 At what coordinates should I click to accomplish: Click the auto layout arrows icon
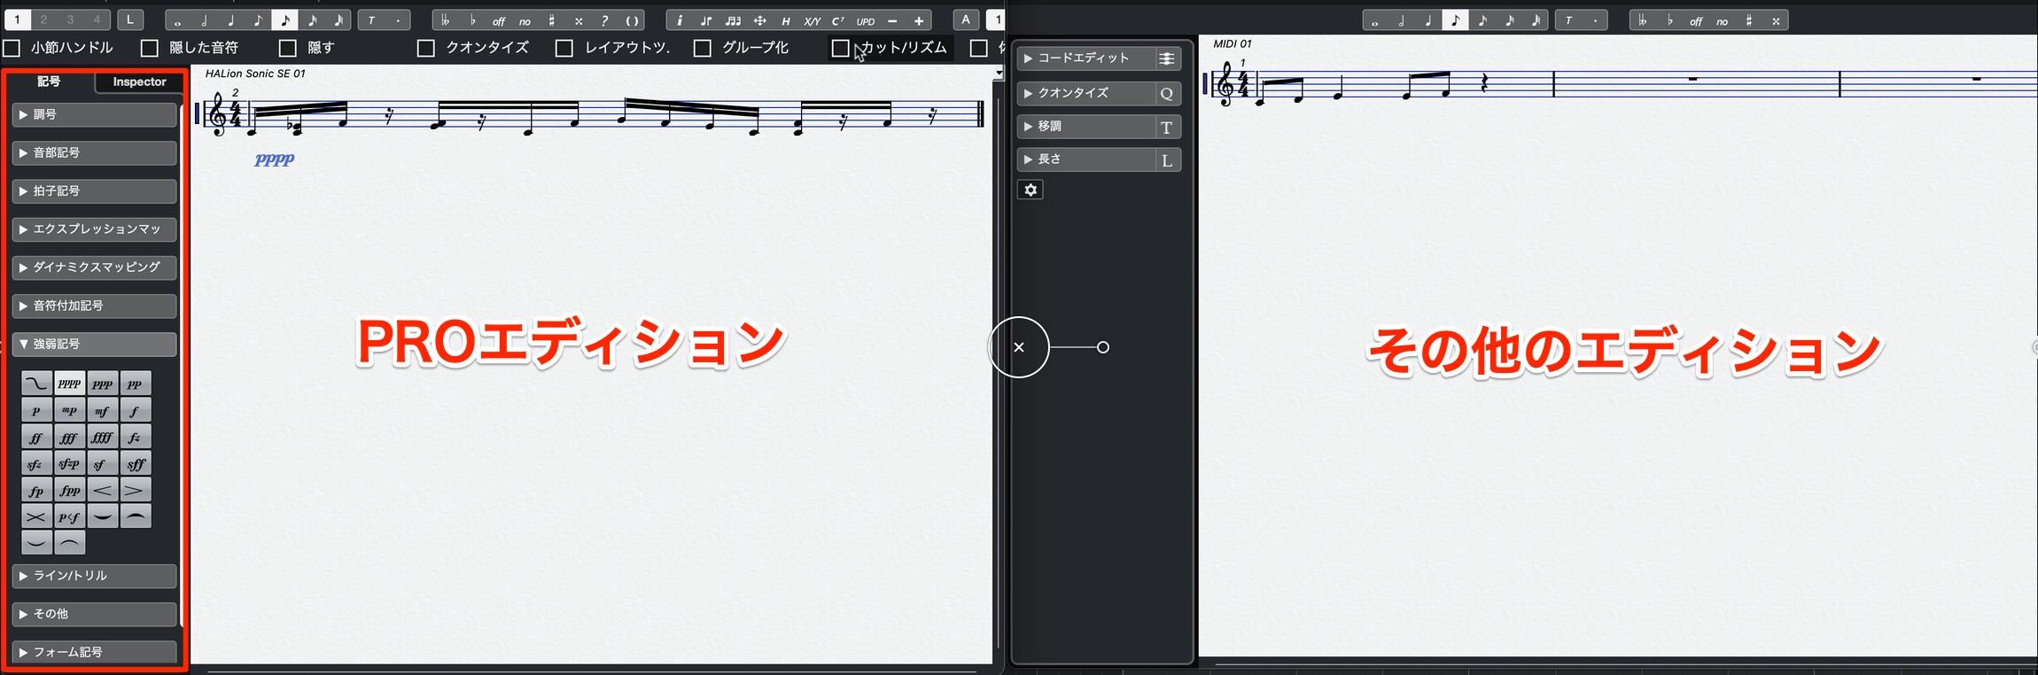(x=759, y=20)
